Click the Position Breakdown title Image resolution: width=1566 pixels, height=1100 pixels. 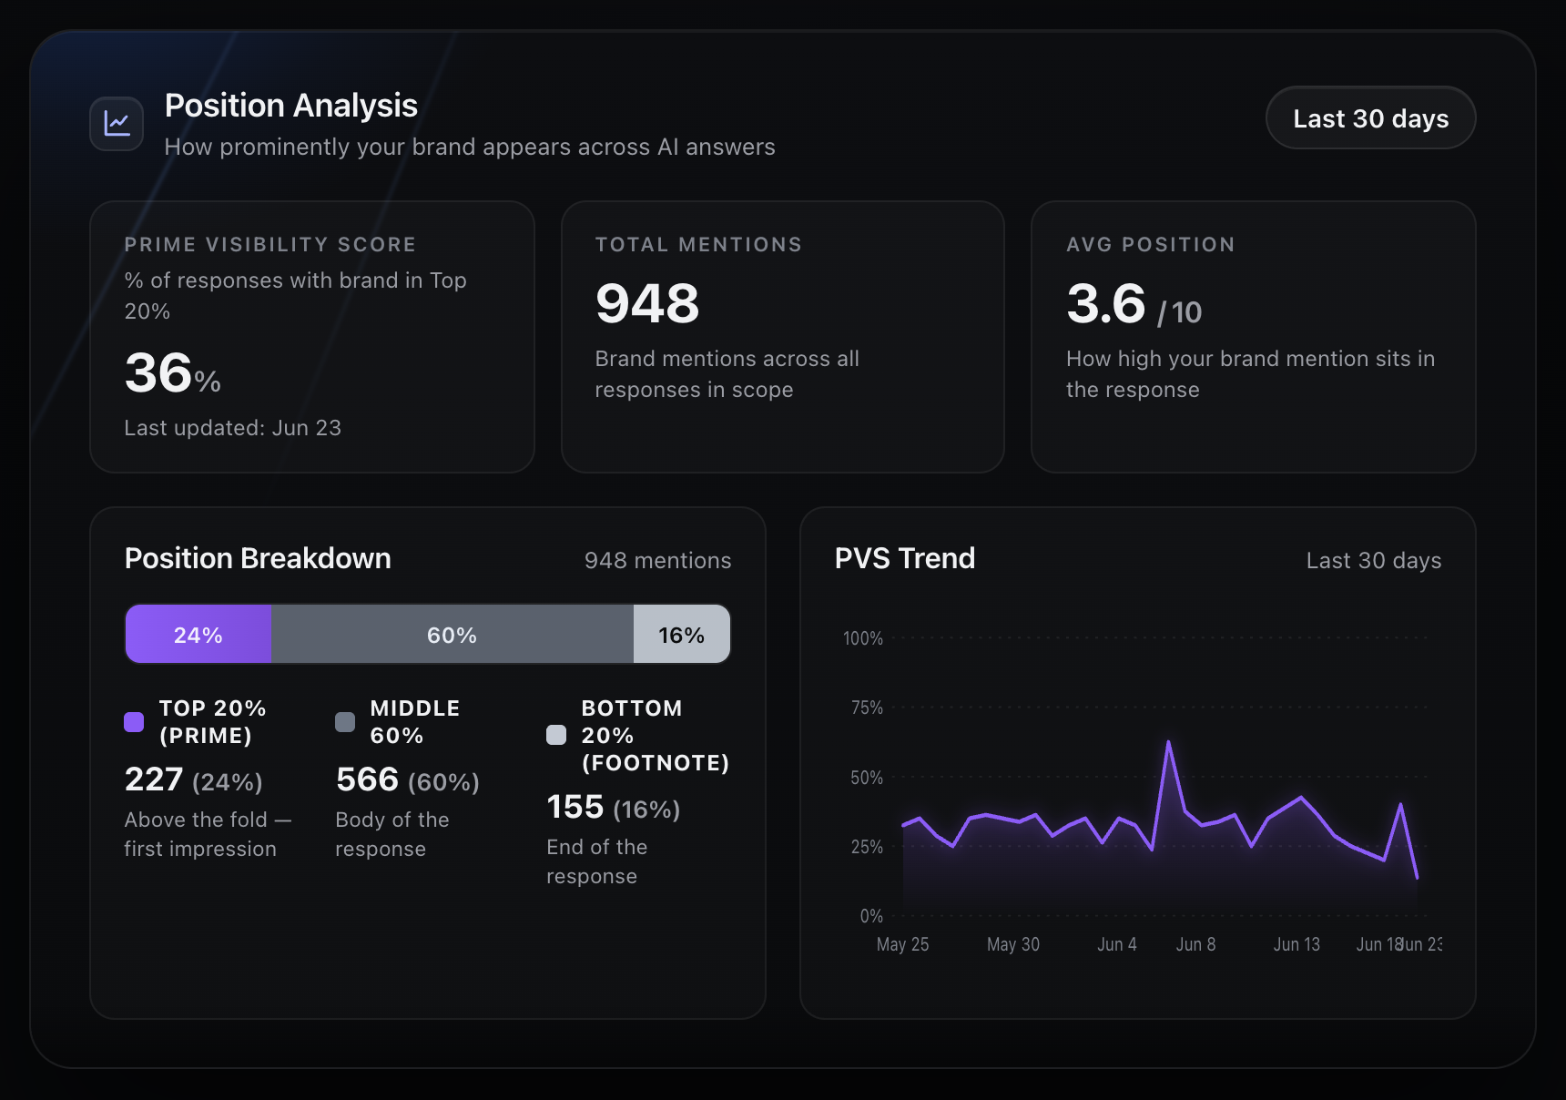pyautogui.click(x=258, y=558)
